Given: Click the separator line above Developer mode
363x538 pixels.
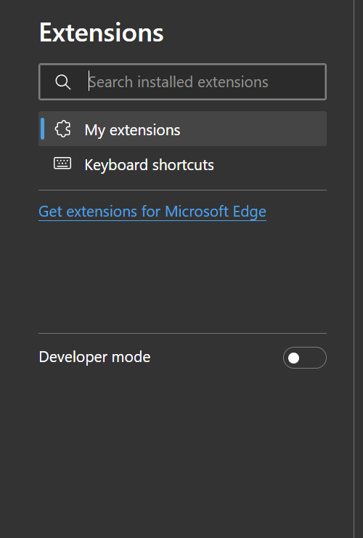Looking at the screenshot, I should [183, 333].
